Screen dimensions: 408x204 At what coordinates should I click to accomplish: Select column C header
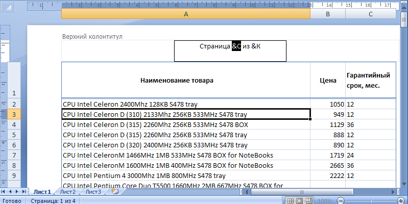371,14
